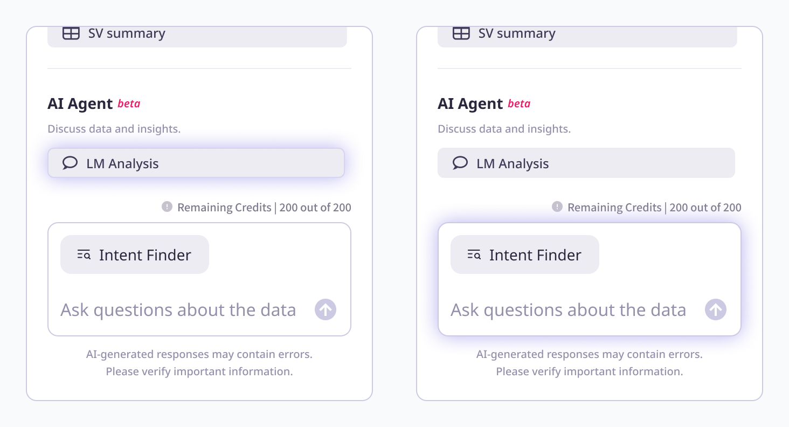
Task: Click the Remaining Credits info icon in the left card
Action: pos(167,206)
